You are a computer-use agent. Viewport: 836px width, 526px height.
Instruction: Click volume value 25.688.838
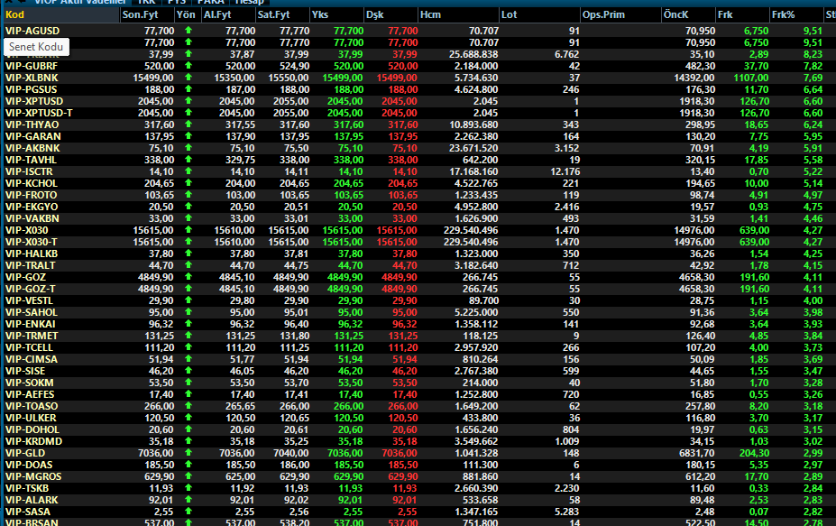[x=473, y=54]
